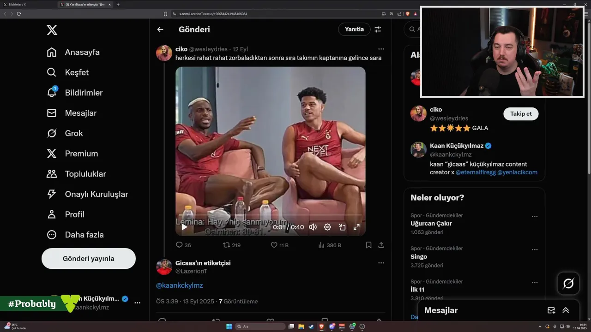Reload the page
This screenshot has width=591, height=332.
click(19, 14)
